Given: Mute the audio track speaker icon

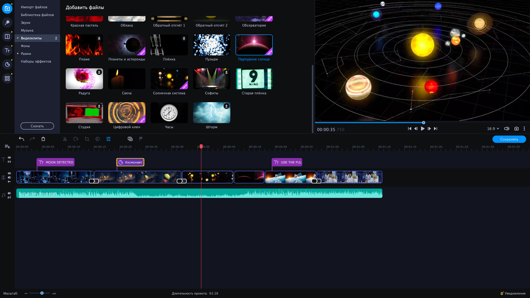Looking at the screenshot, I should click(x=9, y=193).
